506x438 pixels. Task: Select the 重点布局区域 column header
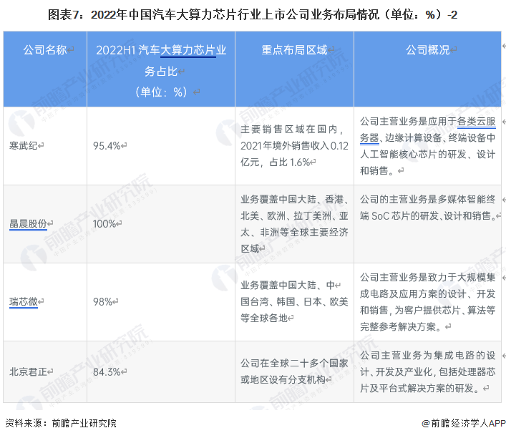pyautogui.click(x=293, y=50)
